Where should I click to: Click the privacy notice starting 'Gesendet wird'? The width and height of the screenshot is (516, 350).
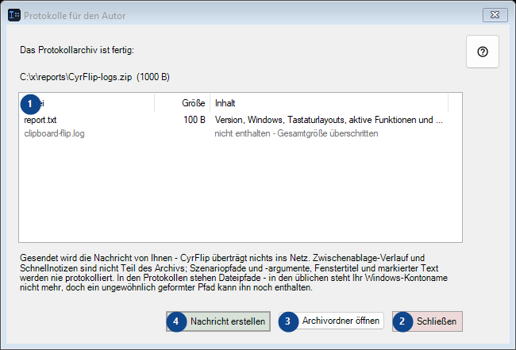[x=233, y=272]
